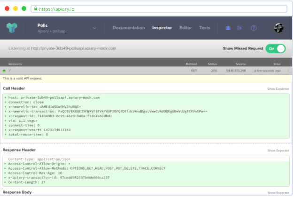The width and height of the screenshot is (294, 197).
Task: Click the host header line
Action: point(54,98)
